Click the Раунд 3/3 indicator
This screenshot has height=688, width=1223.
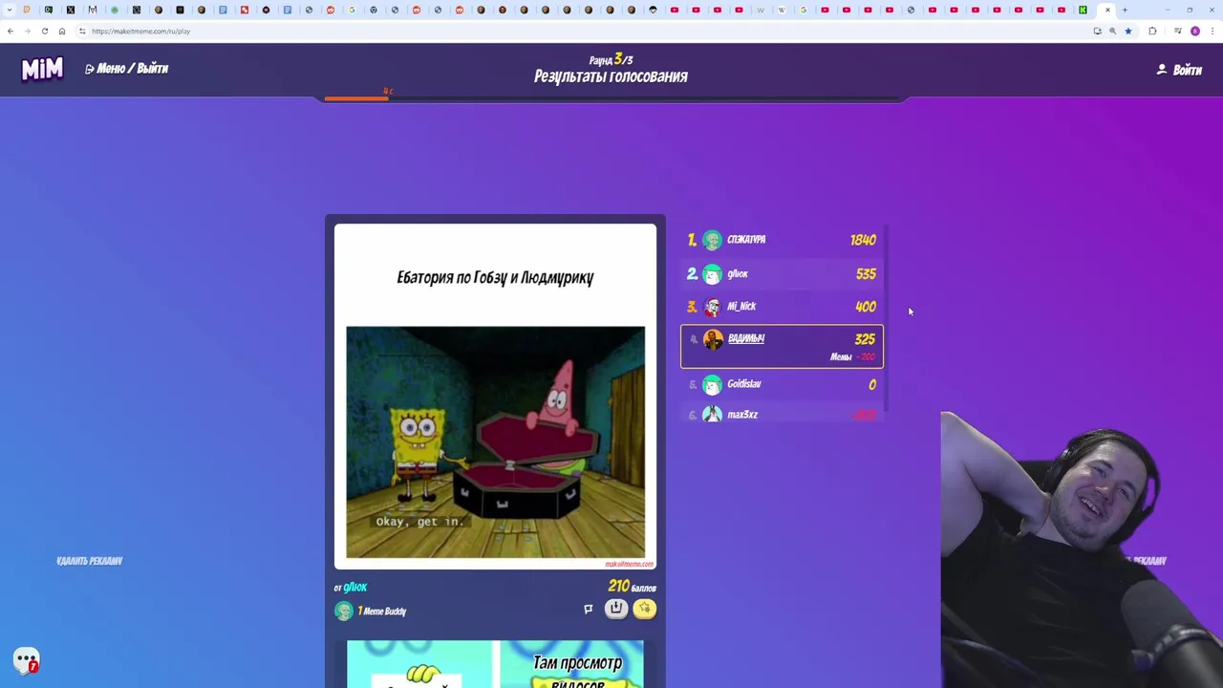pos(611,59)
